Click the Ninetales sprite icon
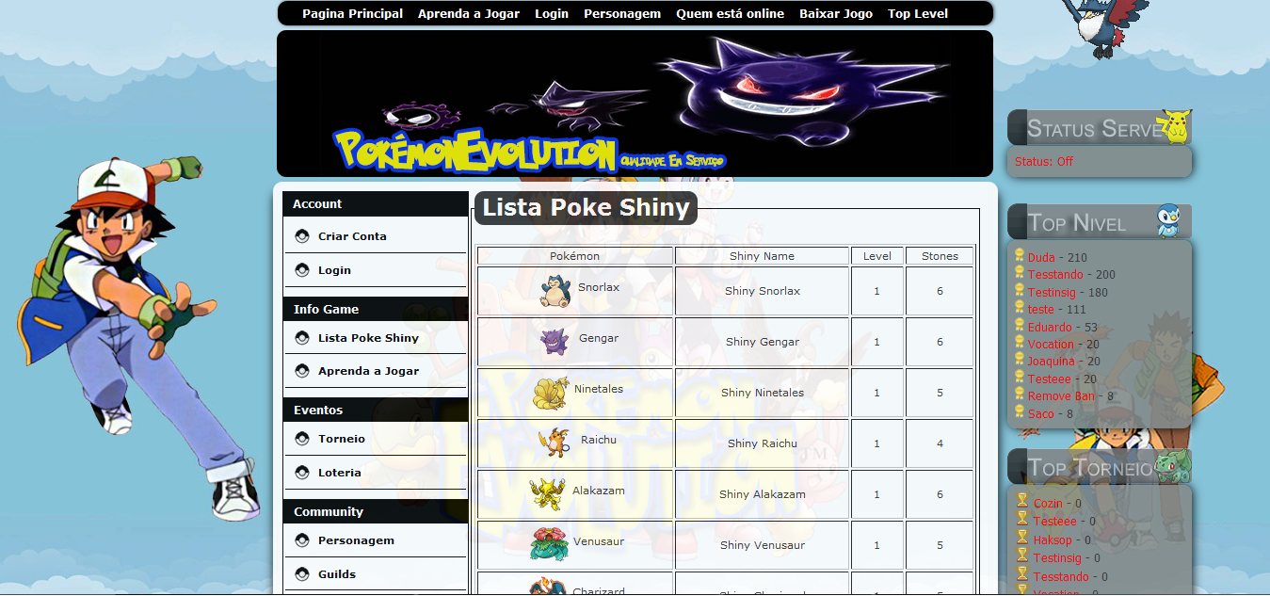Screen dimensions: 1270x596 point(551,393)
